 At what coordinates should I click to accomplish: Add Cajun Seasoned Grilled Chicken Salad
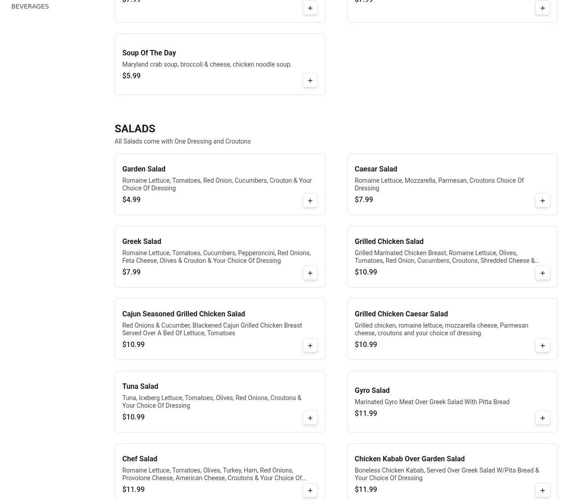click(x=310, y=345)
